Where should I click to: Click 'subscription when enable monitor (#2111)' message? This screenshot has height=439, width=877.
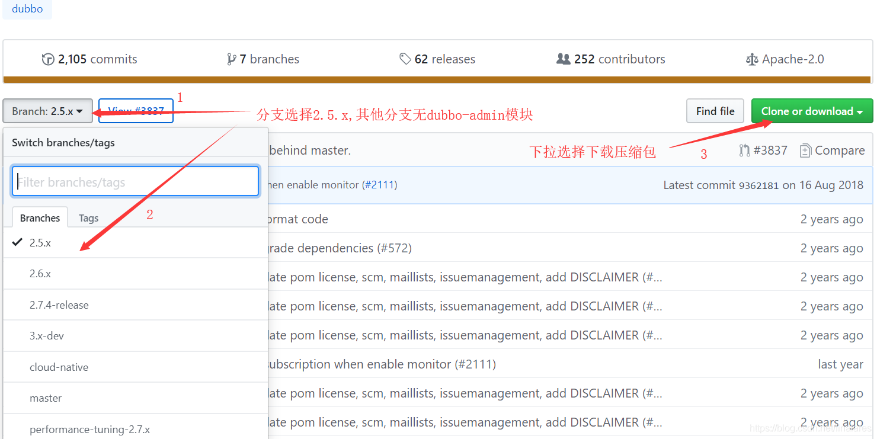(382, 364)
